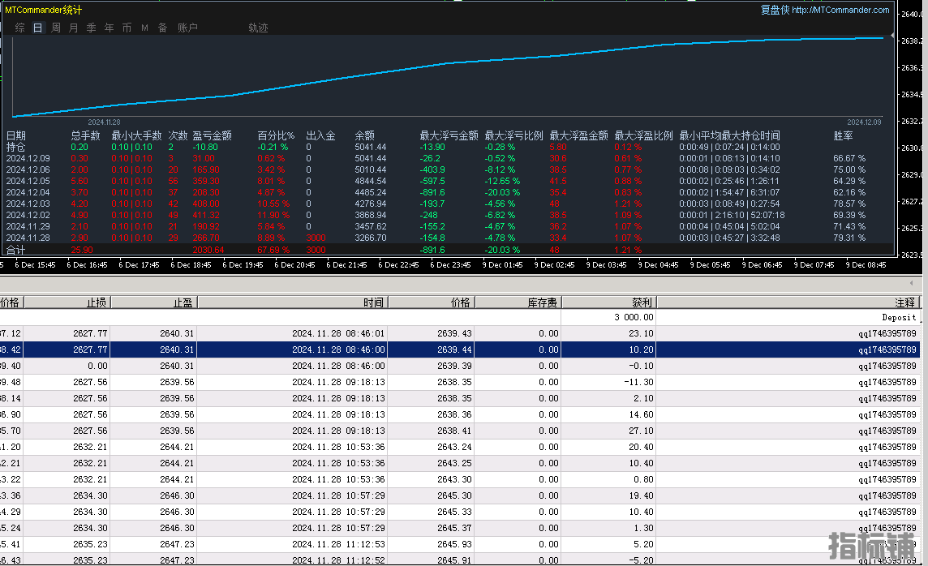Screen dimensions: 928x566
Task: Click the 6 Dec 15:45 time axis label
Action: point(35,265)
